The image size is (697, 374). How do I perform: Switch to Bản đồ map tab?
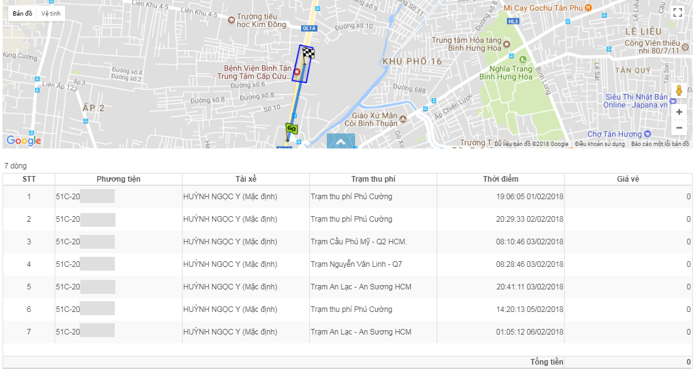(23, 13)
